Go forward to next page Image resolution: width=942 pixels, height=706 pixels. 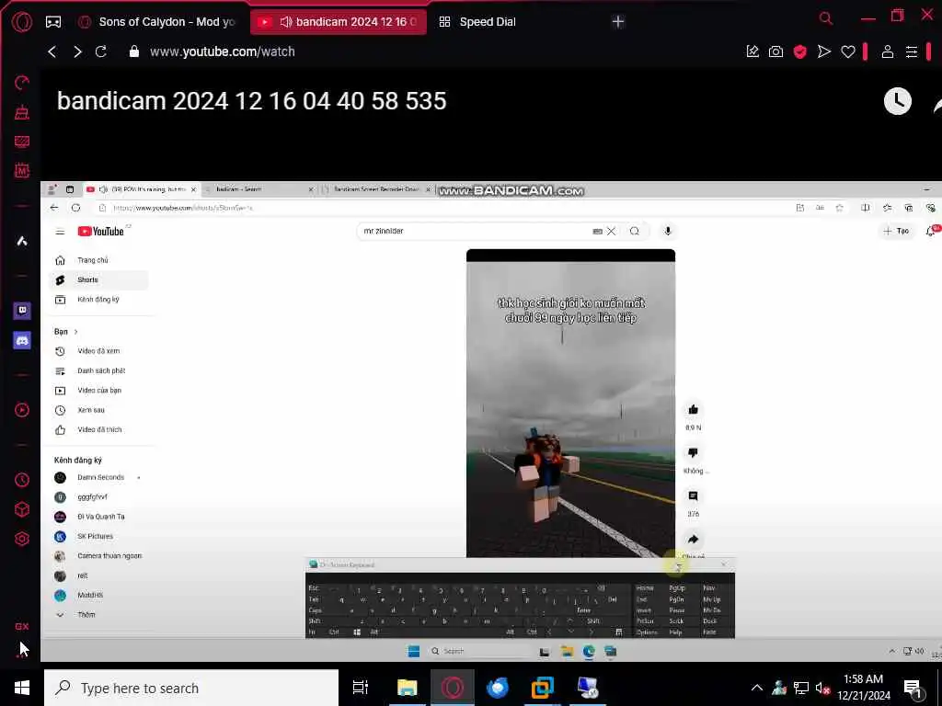click(x=77, y=51)
